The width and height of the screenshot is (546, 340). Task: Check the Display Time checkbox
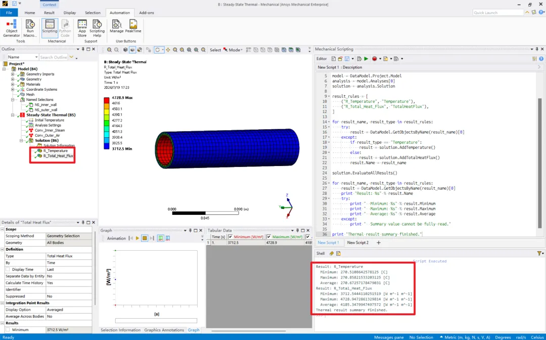8,269
